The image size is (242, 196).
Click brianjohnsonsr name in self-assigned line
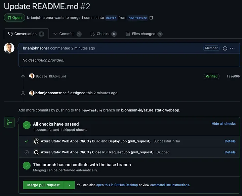coord(48,93)
